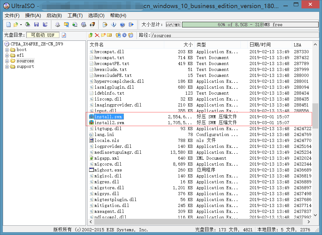
Task: Click the 路径 /sources path field
Action: (235, 35)
